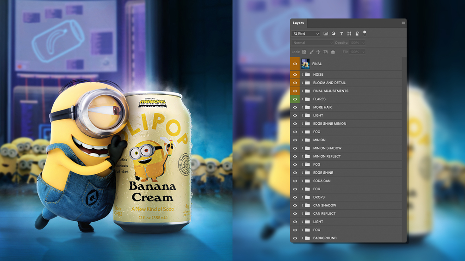The height and width of the screenshot is (261, 465).
Task: Expand the BACKGROUND group
Action: [302, 238]
